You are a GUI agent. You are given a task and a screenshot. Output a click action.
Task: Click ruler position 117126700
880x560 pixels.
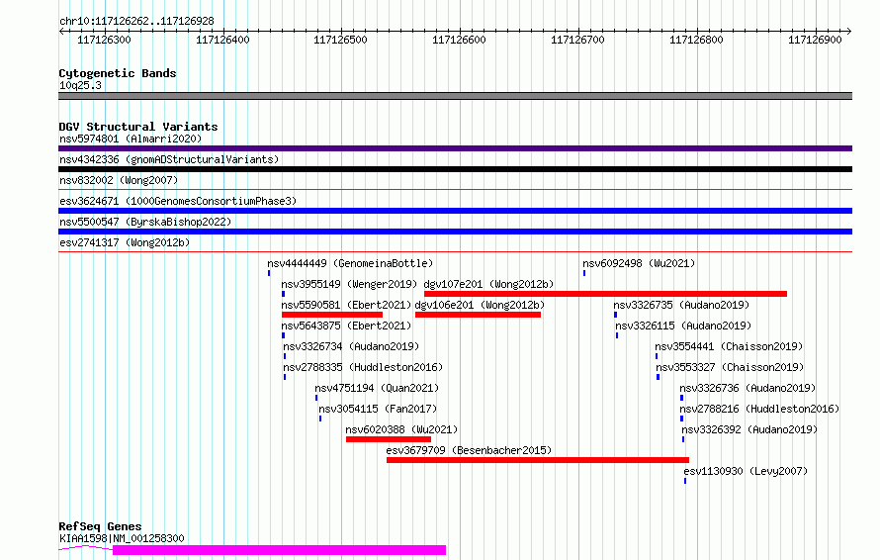[577, 40]
